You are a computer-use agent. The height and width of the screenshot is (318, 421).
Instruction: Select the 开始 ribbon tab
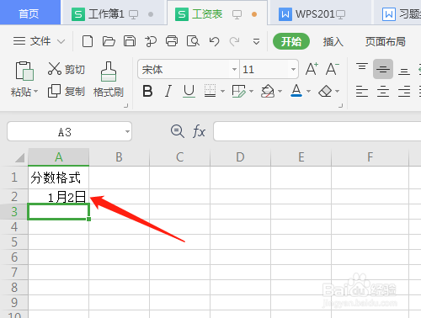pyautogui.click(x=291, y=41)
